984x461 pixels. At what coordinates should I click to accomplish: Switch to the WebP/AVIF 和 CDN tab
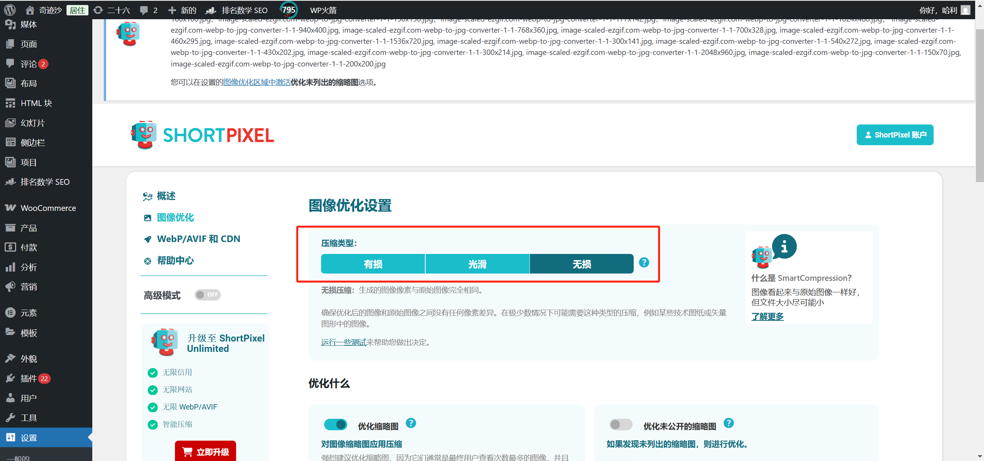[x=198, y=238]
